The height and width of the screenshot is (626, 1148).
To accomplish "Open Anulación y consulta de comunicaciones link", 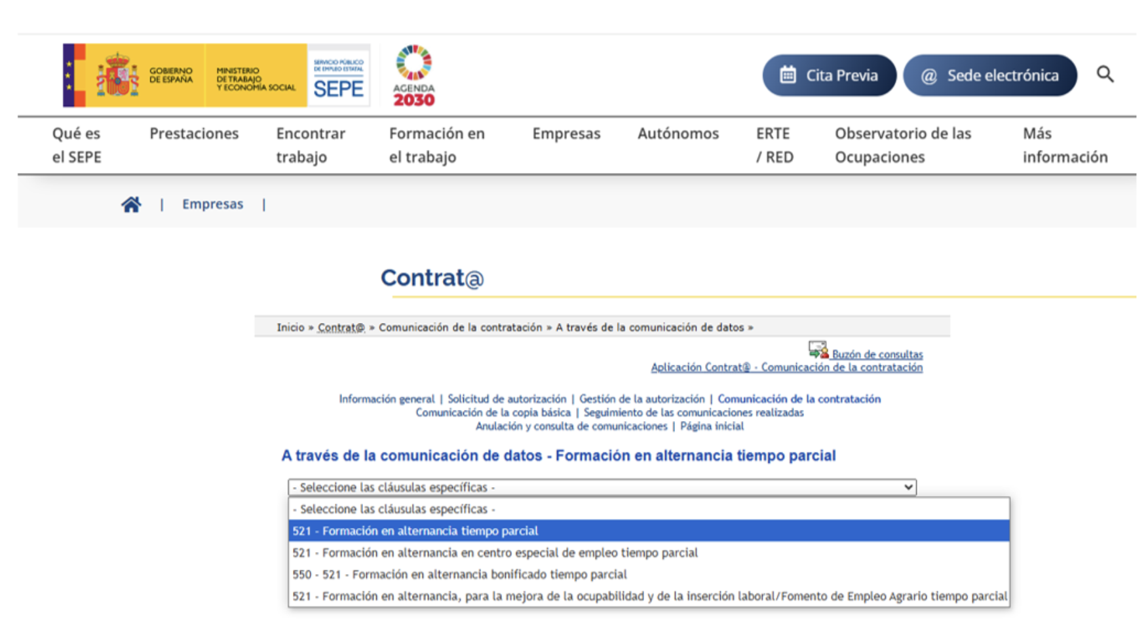I will pos(571,426).
